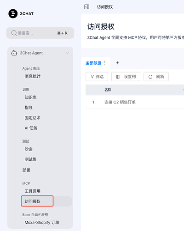This screenshot has height=231, width=184.
Task: Open the 连接 C2 销售订单 row
Action: click(120, 102)
